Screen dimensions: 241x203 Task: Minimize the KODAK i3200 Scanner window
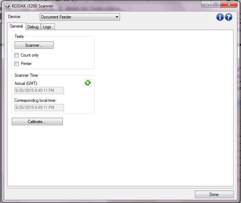(x=206, y=5)
